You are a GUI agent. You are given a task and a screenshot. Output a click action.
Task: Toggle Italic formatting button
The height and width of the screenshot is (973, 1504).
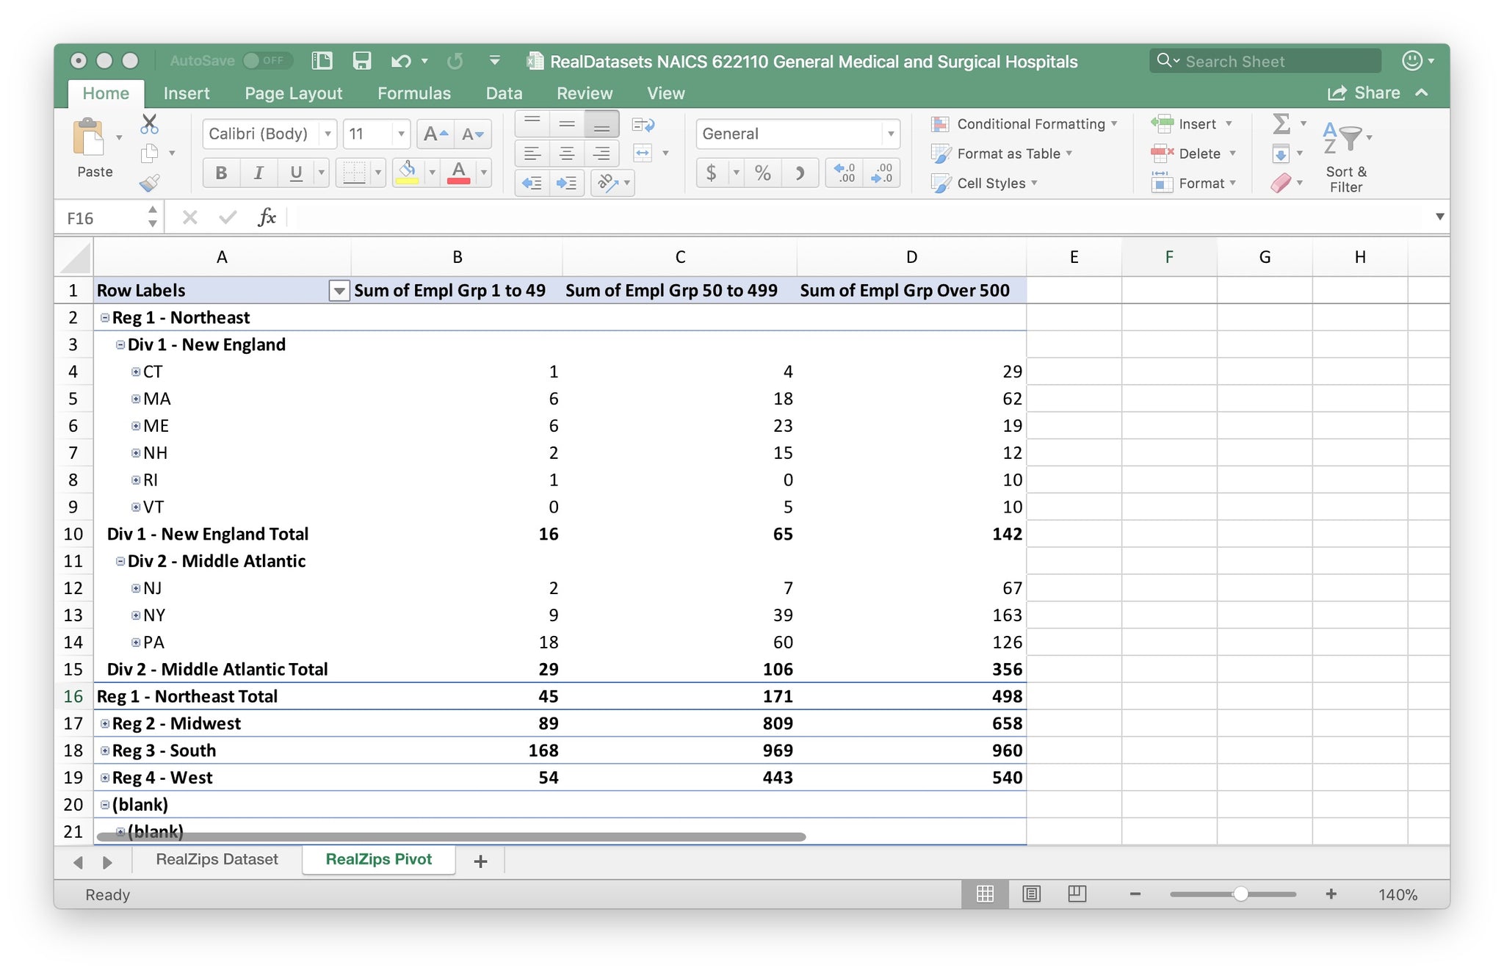[258, 173]
